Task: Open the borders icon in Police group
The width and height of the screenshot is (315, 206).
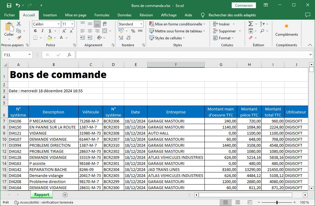Action: point(35,38)
